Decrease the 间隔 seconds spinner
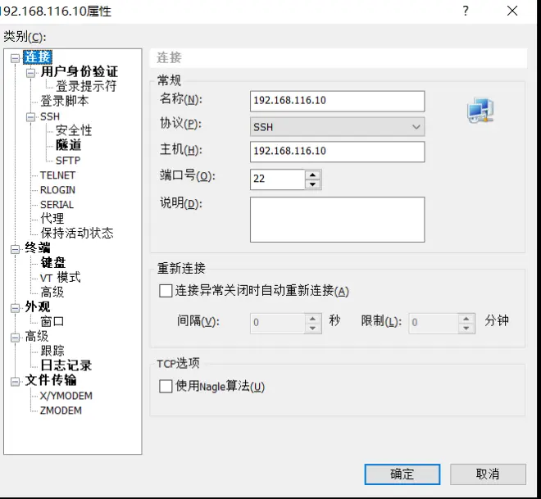The width and height of the screenshot is (541, 499). point(312,329)
